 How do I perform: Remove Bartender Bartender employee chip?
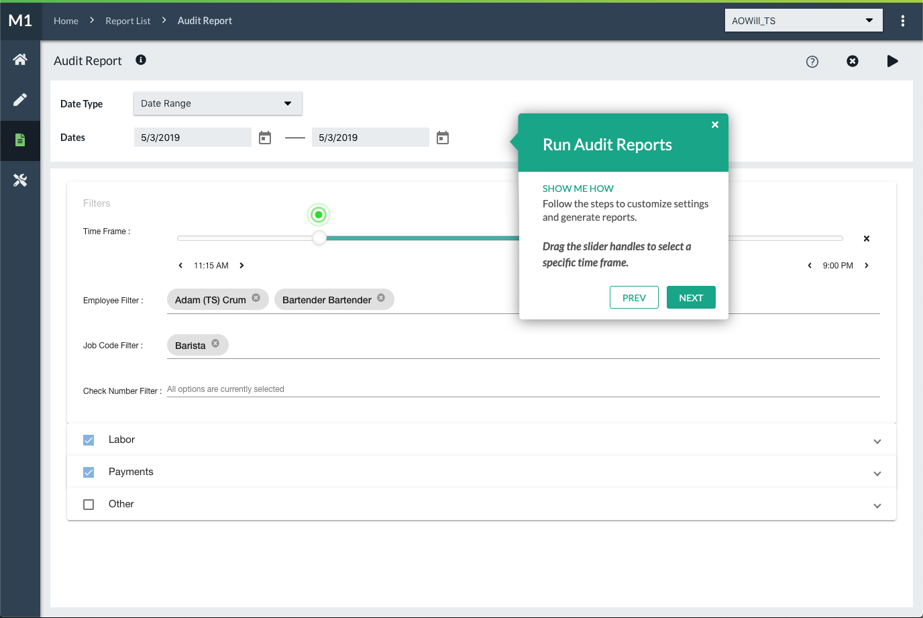tap(381, 298)
